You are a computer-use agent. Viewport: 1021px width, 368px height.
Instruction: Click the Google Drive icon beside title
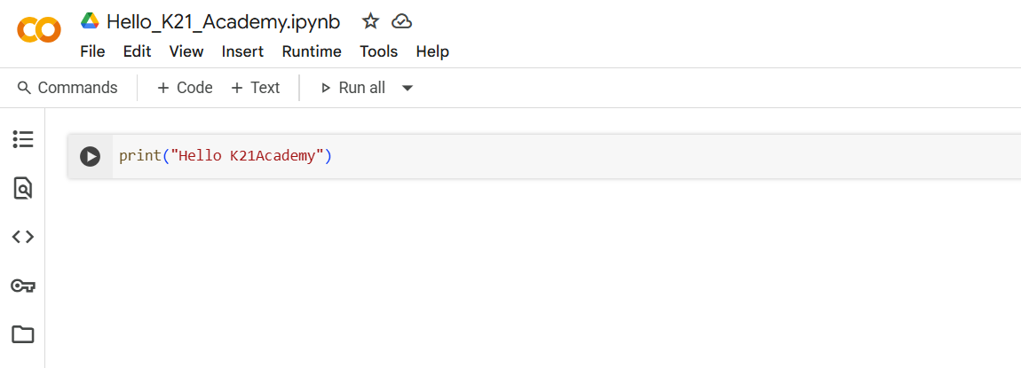[90, 21]
